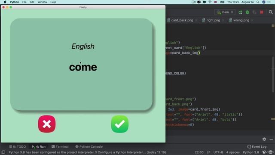Click the green Debug bug icon
Viewport: 275px width, 155px height.
click(247, 12)
